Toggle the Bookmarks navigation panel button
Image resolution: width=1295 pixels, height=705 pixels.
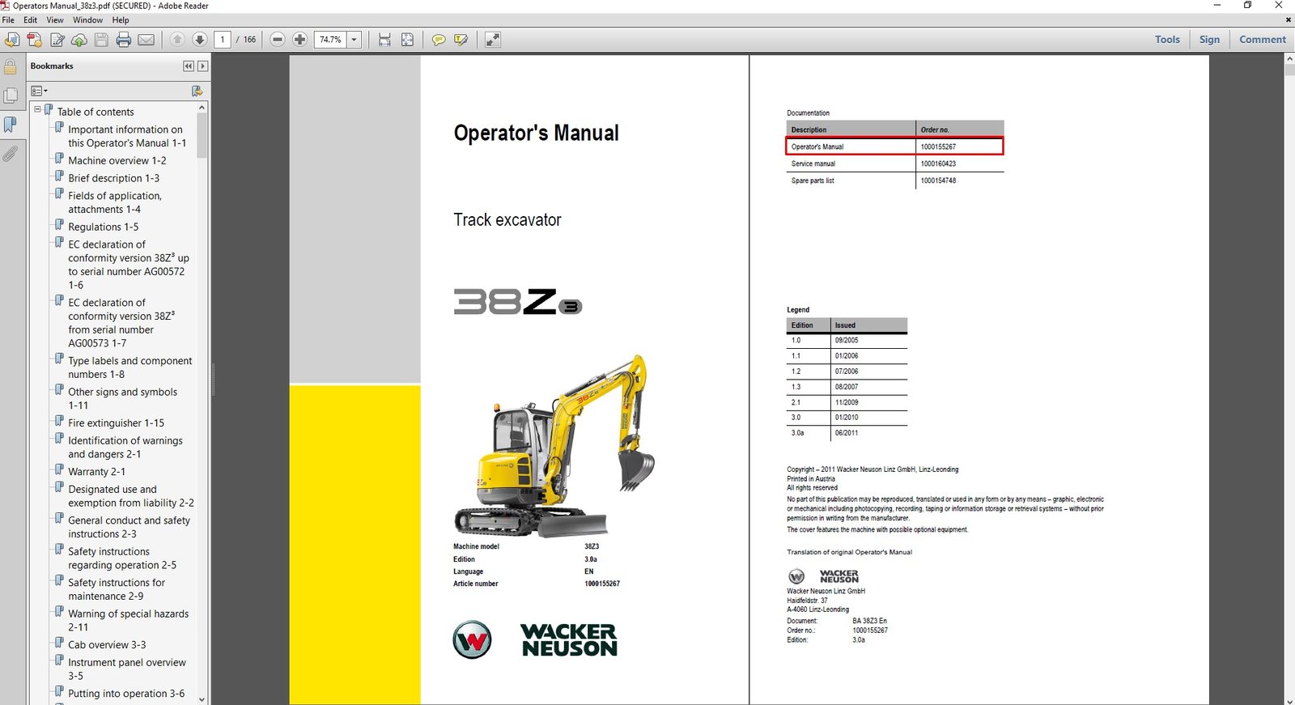pyautogui.click(x=11, y=125)
